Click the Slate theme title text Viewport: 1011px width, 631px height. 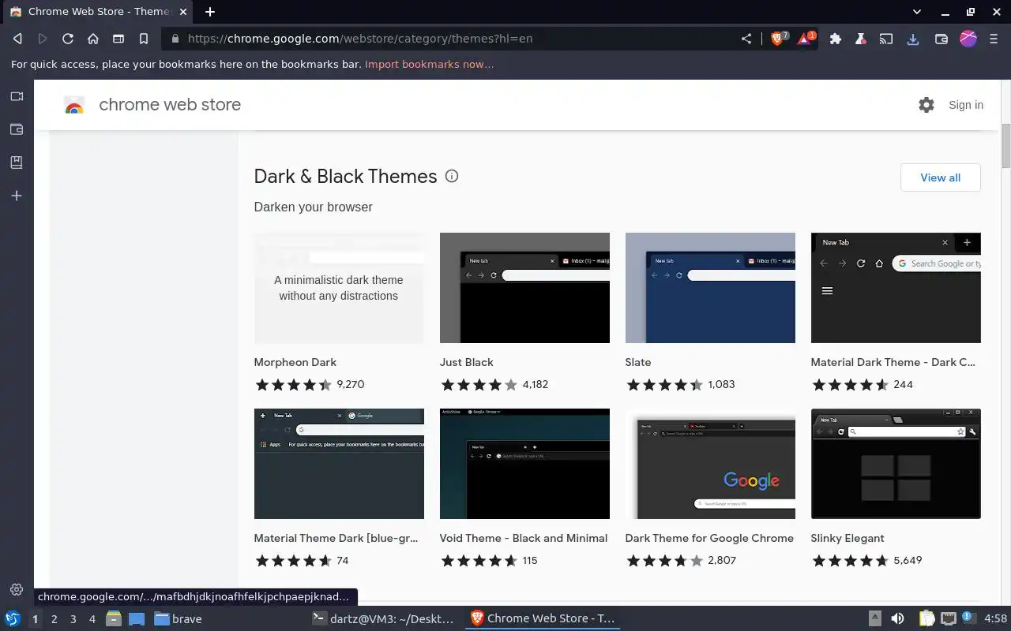tap(638, 362)
